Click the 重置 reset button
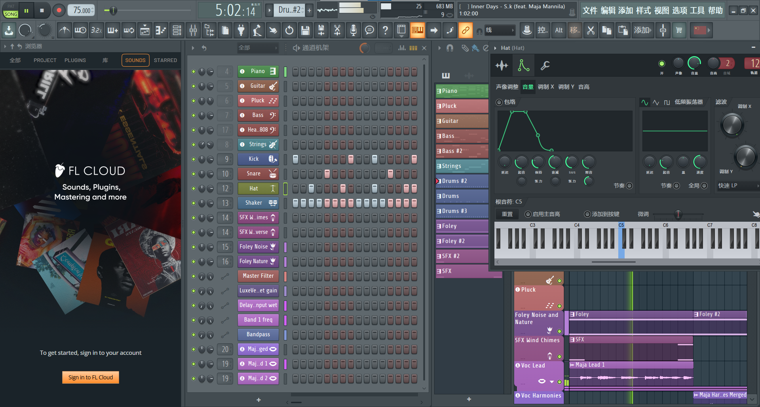Screen dimensions: 760x407 (507, 214)
